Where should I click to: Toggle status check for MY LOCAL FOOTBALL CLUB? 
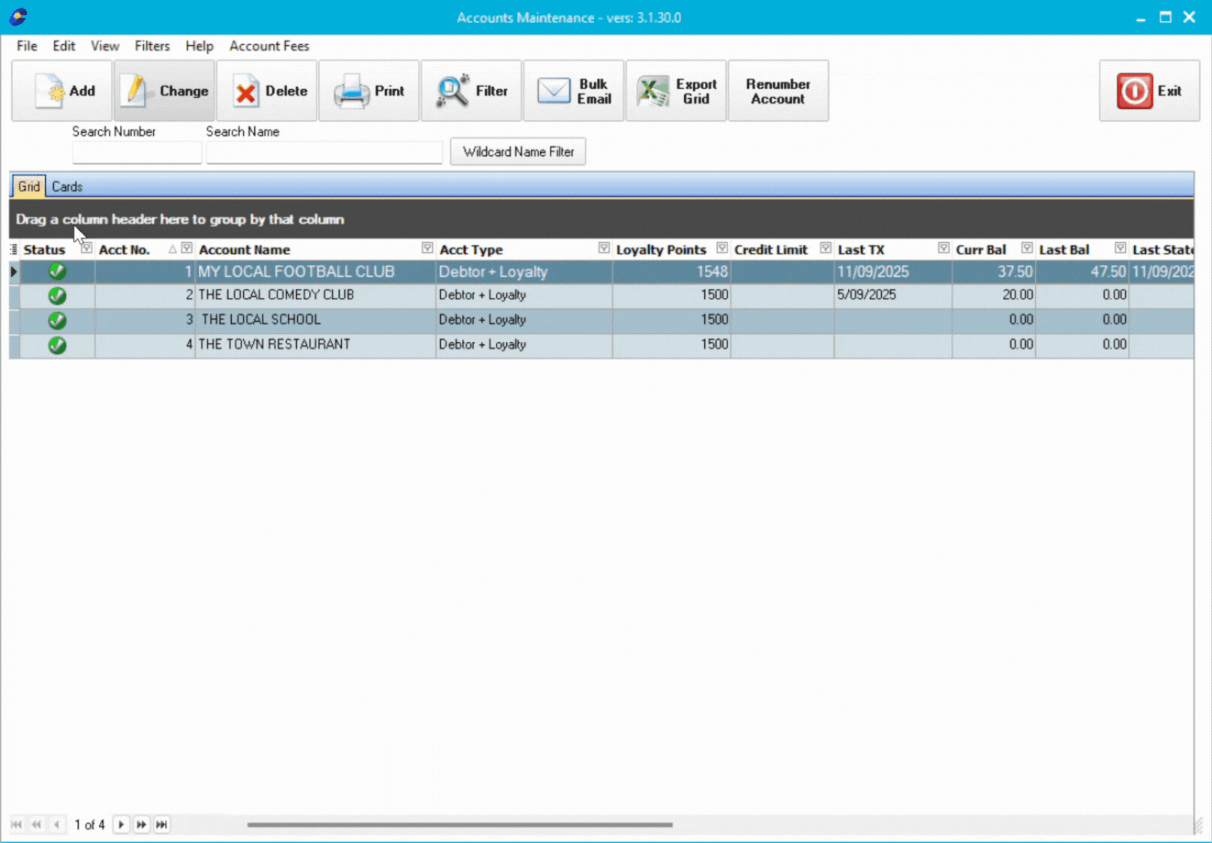[x=56, y=271]
